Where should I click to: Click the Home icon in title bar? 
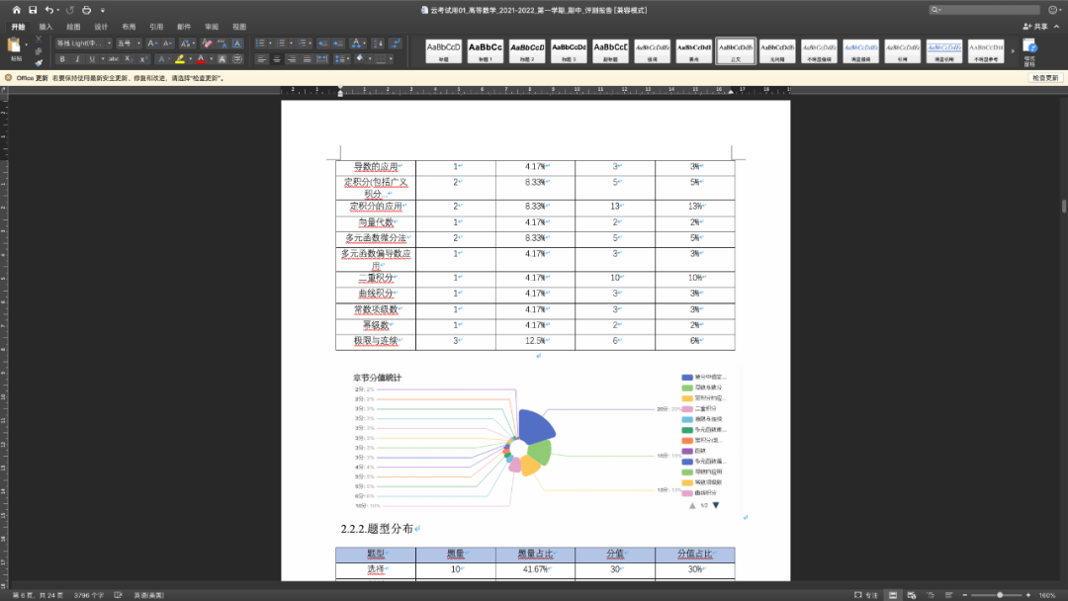(16, 9)
